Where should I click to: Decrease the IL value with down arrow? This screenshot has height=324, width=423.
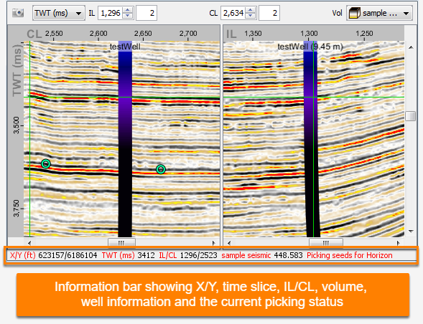point(128,16)
